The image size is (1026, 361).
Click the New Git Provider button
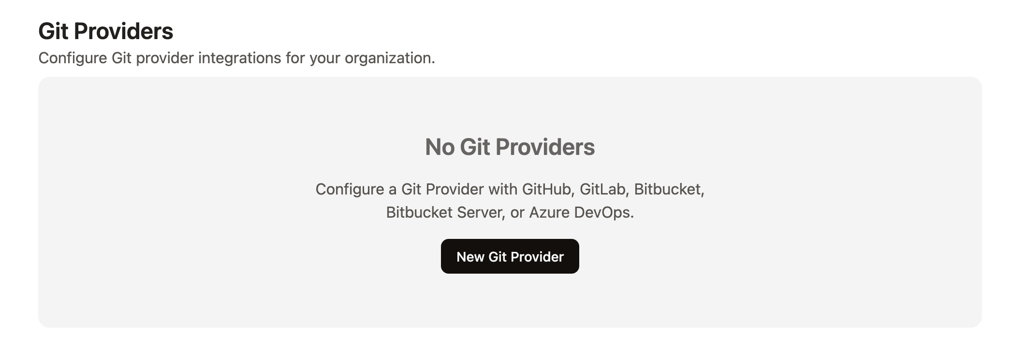pyautogui.click(x=510, y=256)
